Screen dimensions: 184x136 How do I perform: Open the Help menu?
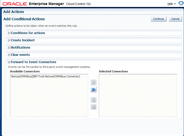pyautogui.click(x=172, y=4)
